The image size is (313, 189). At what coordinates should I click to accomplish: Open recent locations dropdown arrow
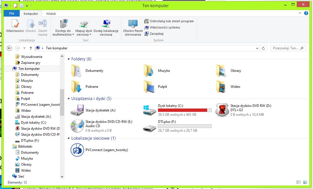tap(24, 48)
